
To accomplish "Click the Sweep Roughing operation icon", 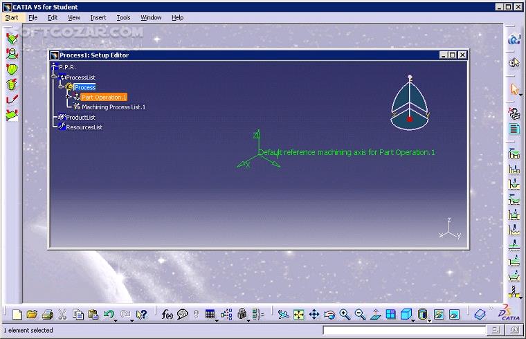I will pyautogui.click(x=514, y=153).
